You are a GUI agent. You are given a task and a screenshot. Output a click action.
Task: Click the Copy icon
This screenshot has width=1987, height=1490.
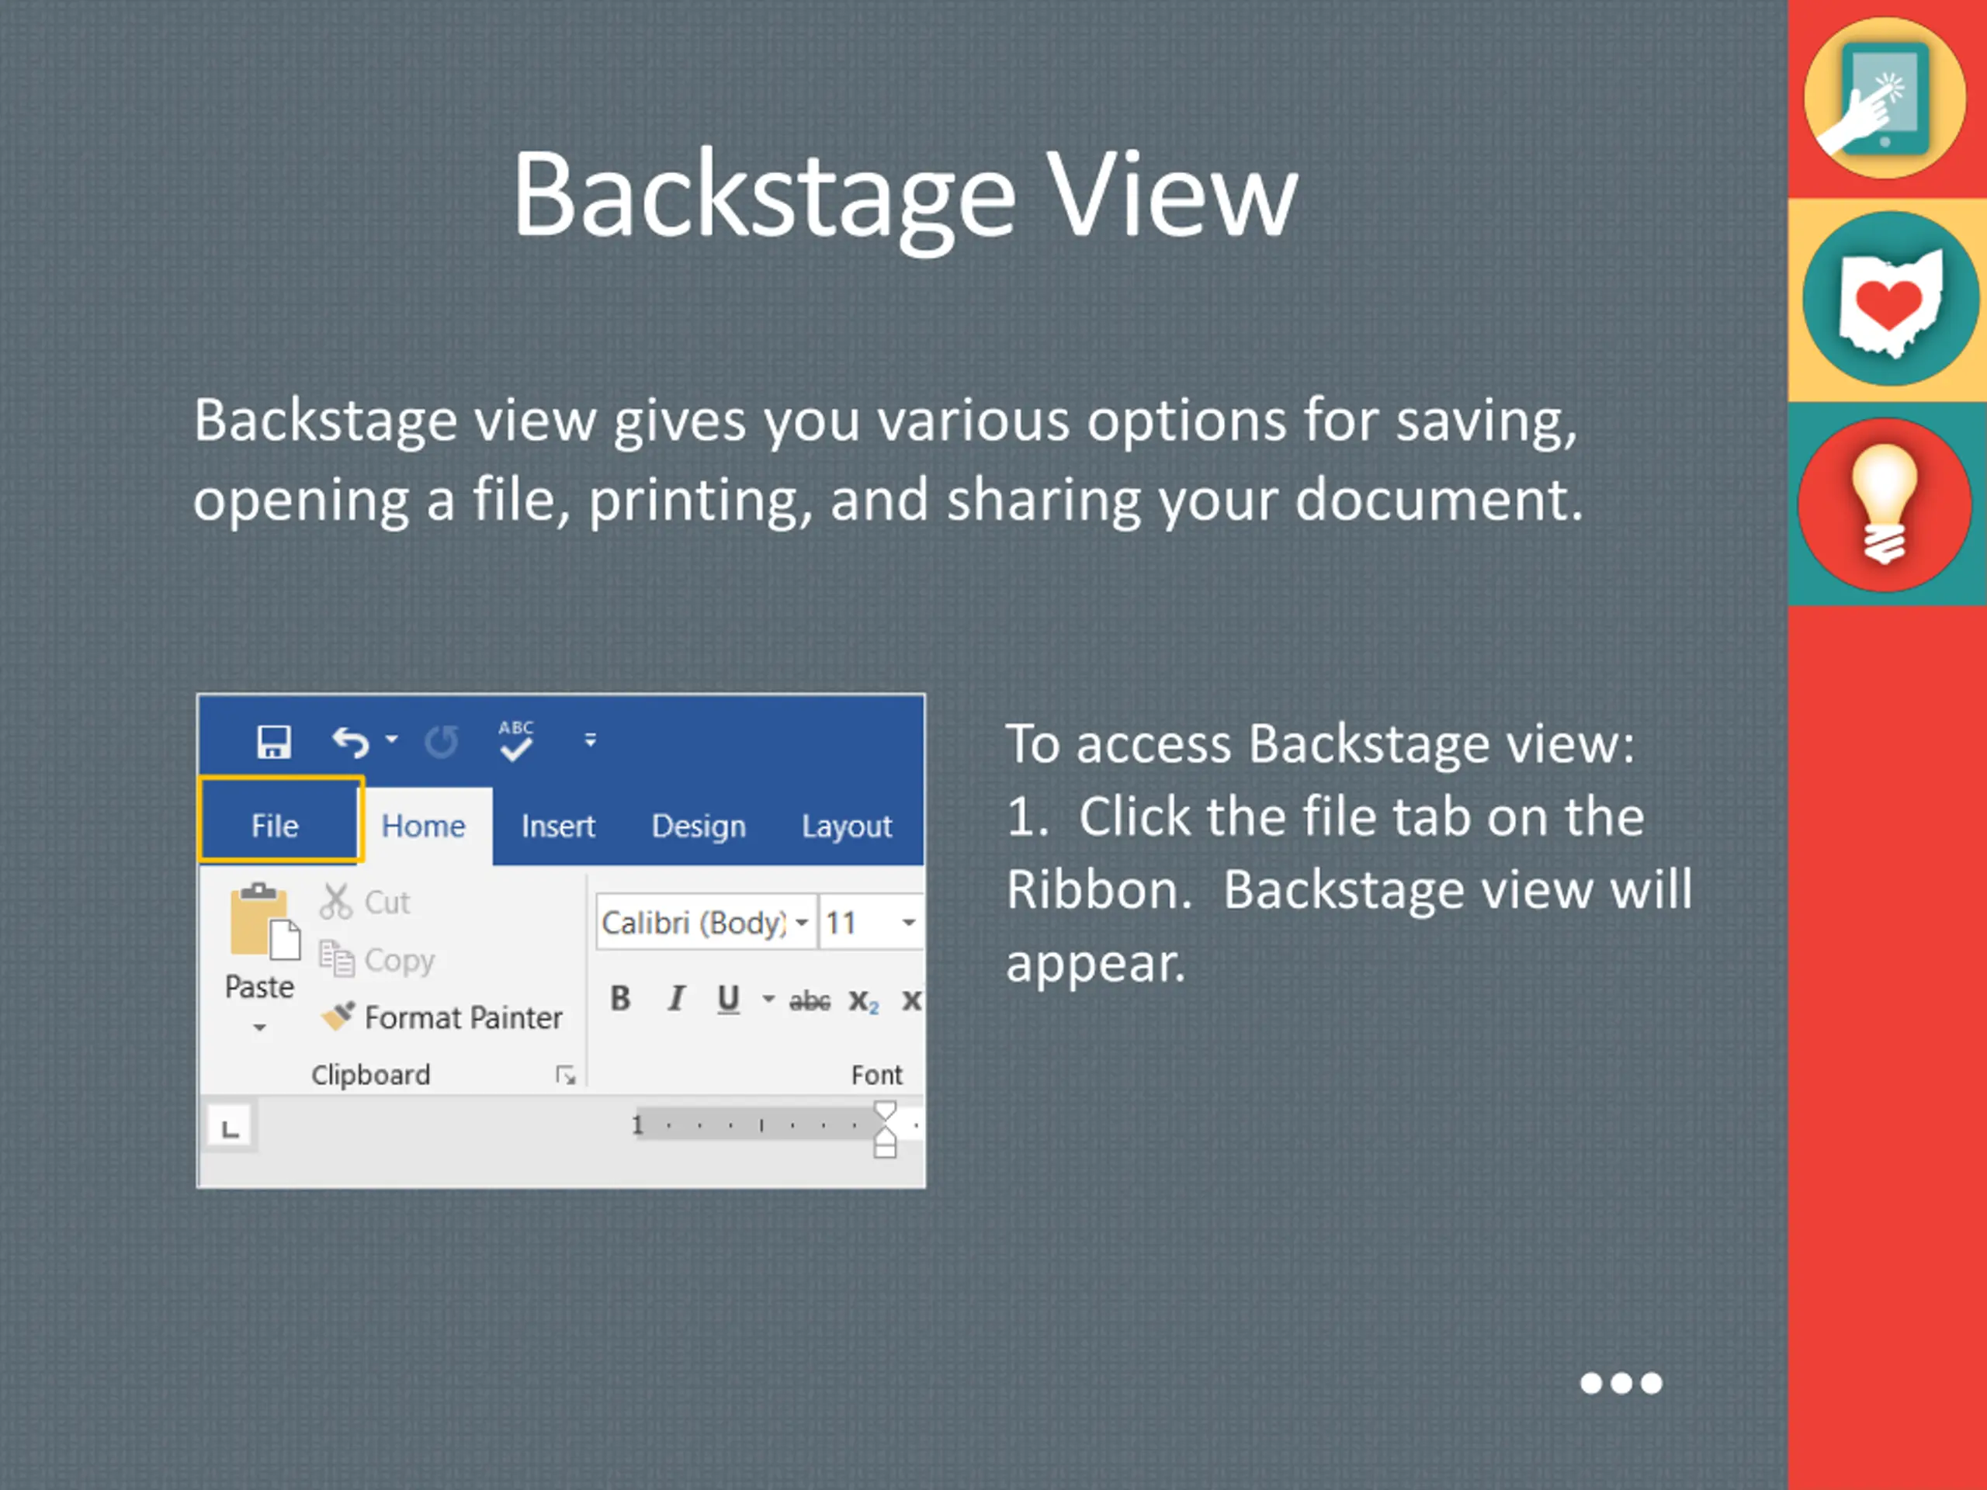coord(337,959)
